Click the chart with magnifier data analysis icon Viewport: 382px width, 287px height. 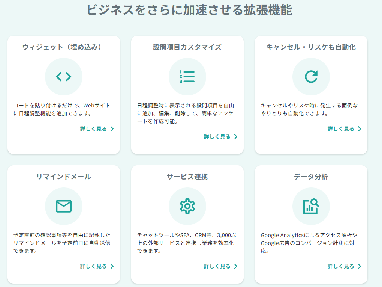coord(311,206)
